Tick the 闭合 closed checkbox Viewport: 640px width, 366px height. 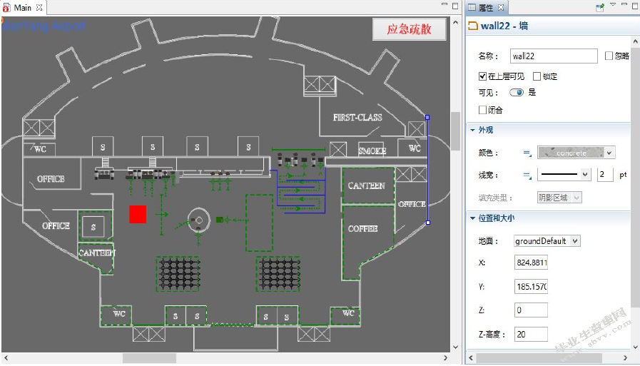(482, 110)
